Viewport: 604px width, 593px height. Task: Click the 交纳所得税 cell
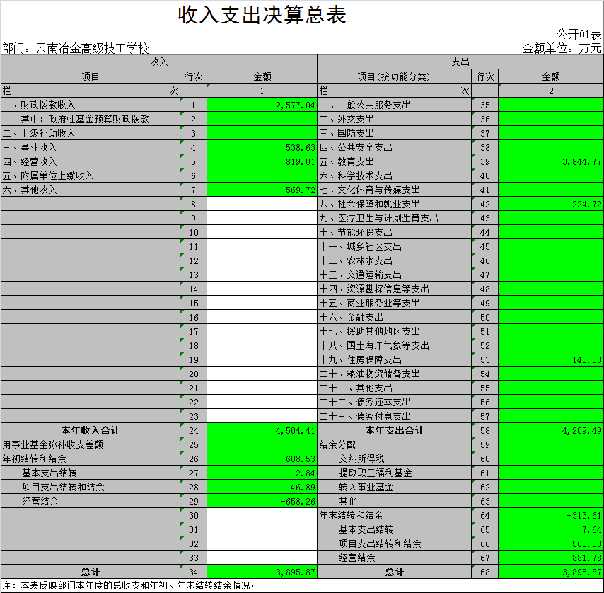coord(395,459)
